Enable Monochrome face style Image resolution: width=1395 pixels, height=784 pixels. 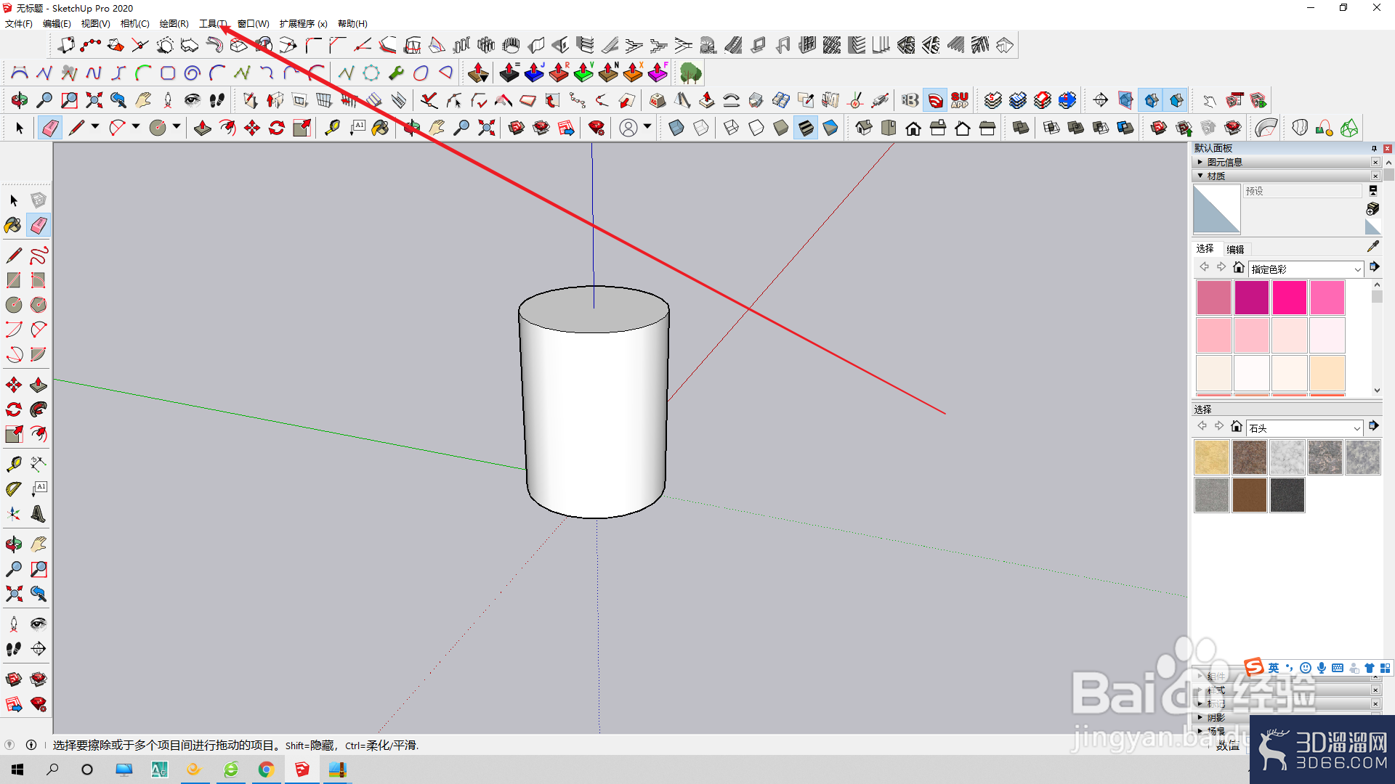[x=830, y=128]
